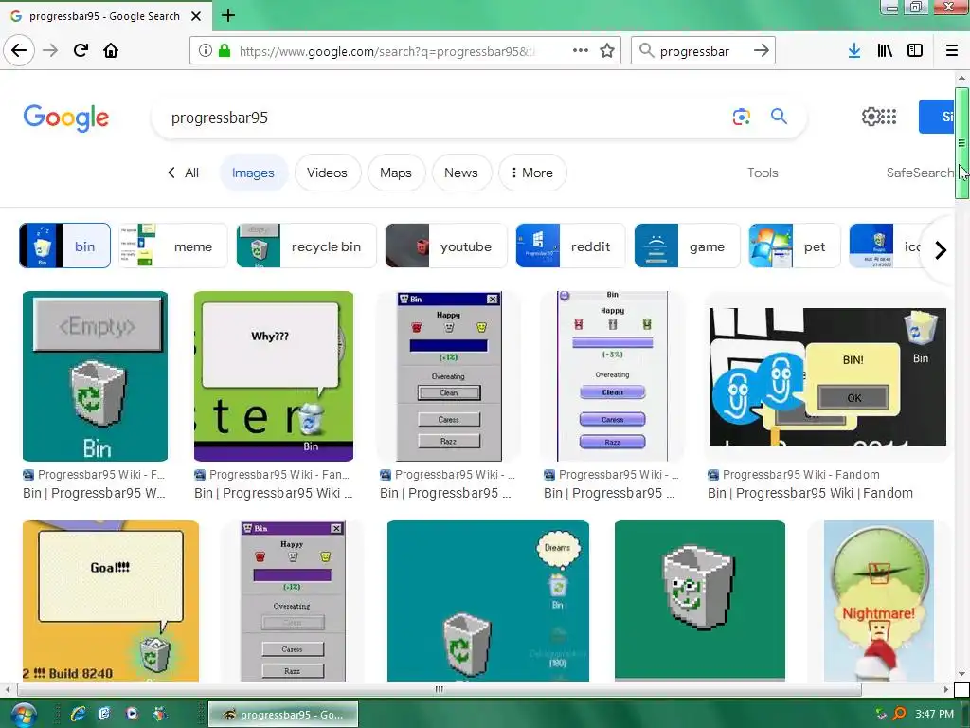Click the blue magnifier search icon
970x728 pixels.
pos(779,117)
